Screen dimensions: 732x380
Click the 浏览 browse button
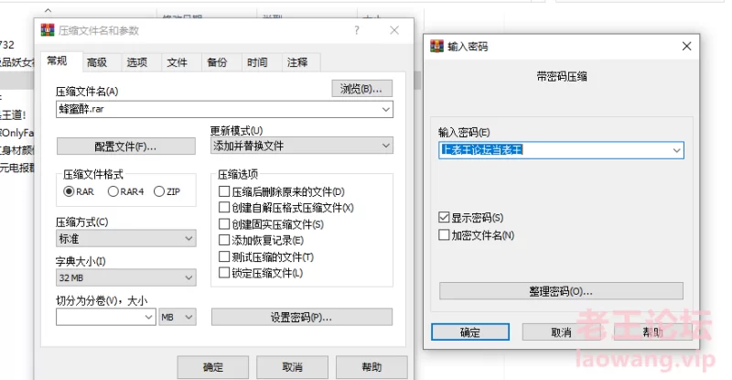361,89
